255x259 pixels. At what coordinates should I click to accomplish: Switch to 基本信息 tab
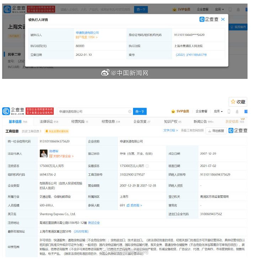coord(18,122)
